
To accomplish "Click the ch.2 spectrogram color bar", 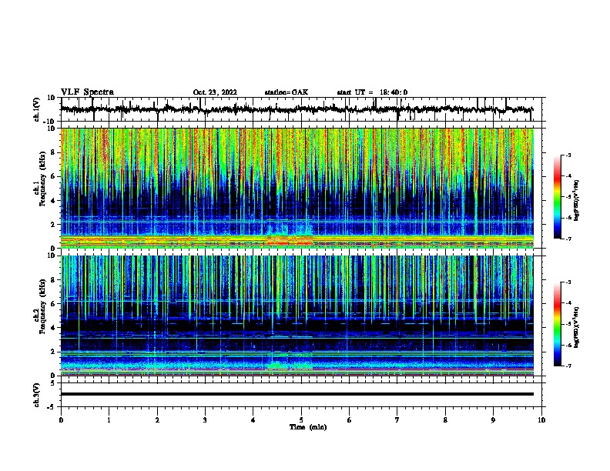I will 557,324.
